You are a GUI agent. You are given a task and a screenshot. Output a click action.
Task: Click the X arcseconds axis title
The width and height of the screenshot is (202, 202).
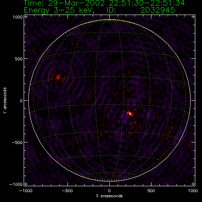click(109, 196)
